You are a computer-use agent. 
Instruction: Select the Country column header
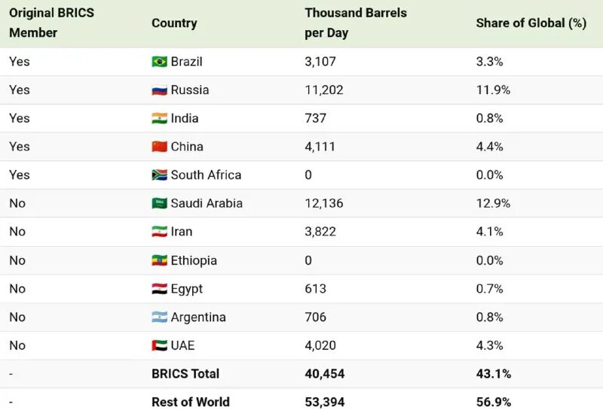click(x=174, y=23)
